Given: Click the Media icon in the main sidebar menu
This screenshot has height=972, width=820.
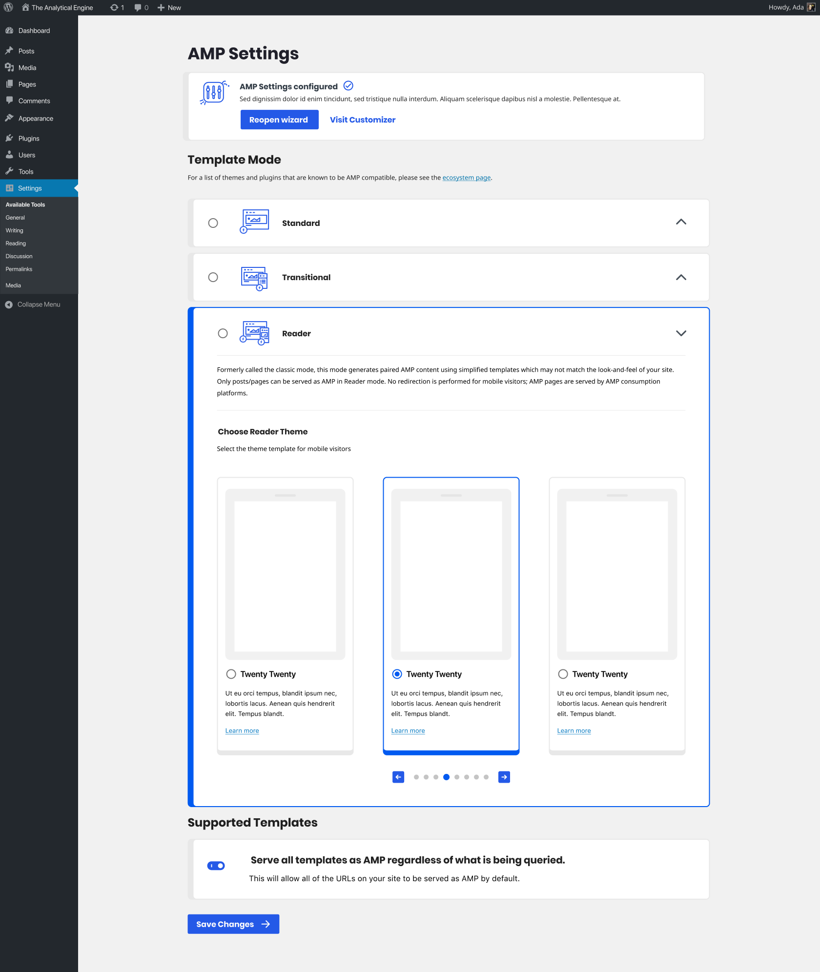Looking at the screenshot, I should coord(9,67).
